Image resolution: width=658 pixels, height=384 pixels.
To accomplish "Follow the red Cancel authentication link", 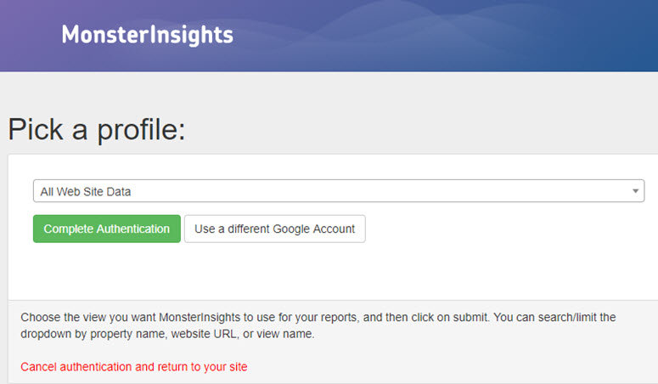I will tap(134, 367).
